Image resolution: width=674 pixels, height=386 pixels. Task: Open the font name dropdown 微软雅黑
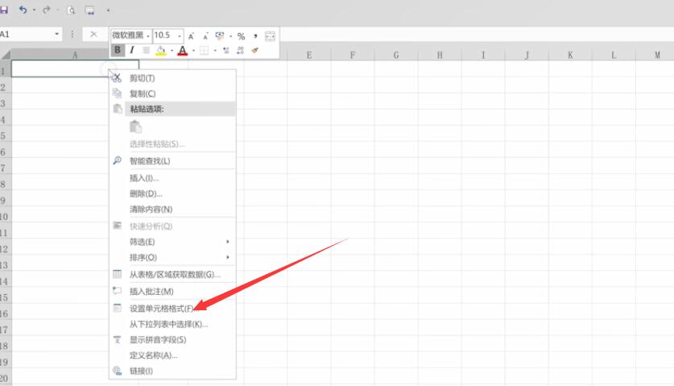[148, 35]
